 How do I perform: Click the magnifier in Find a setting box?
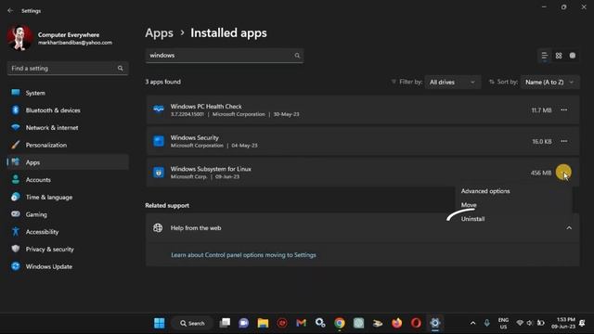tap(120, 68)
